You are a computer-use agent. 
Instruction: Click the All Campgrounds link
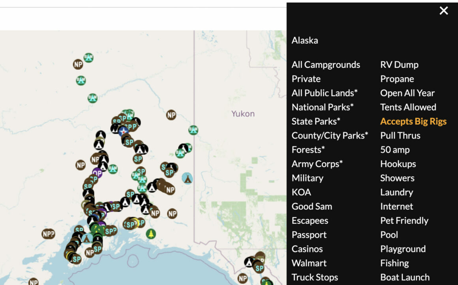(326, 64)
